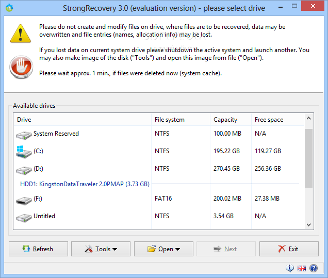The height and width of the screenshot is (278, 328).
Task: Sort by the File system column header
Action: (181, 120)
